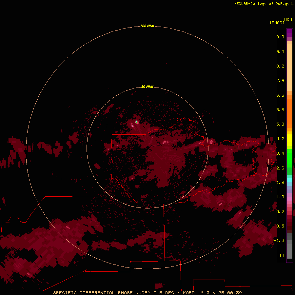295x295 pixels.
Task: Pick the bright green segment of the color bar
Action: tap(289, 158)
